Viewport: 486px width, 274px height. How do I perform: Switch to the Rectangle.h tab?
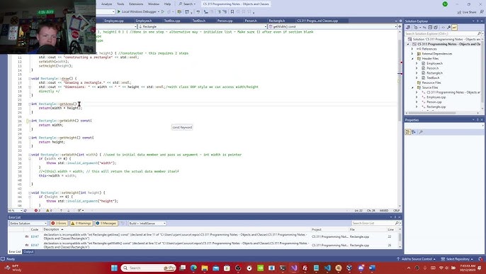(x=277, y=21)
